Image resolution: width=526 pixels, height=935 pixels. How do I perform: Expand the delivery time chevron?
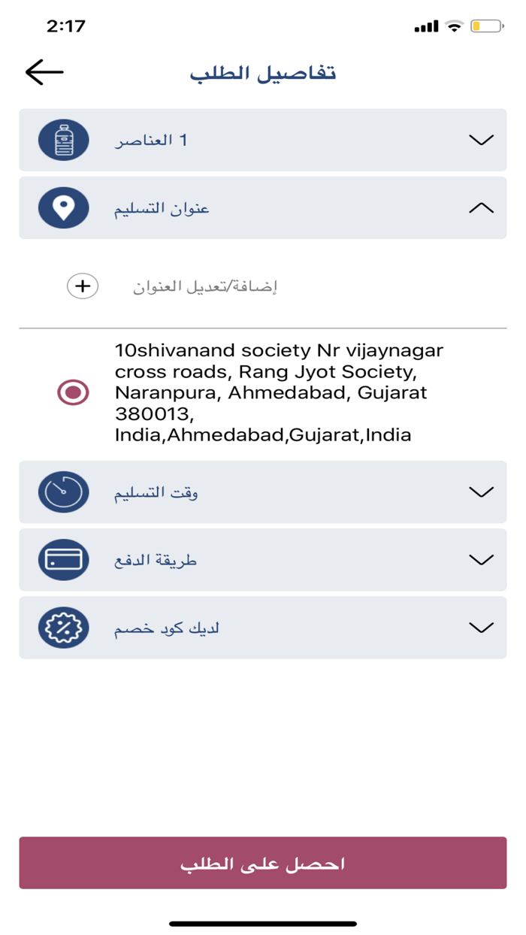481,492
